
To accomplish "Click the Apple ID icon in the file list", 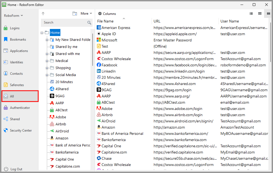I will pyautogui.click(x=99, y=34).
